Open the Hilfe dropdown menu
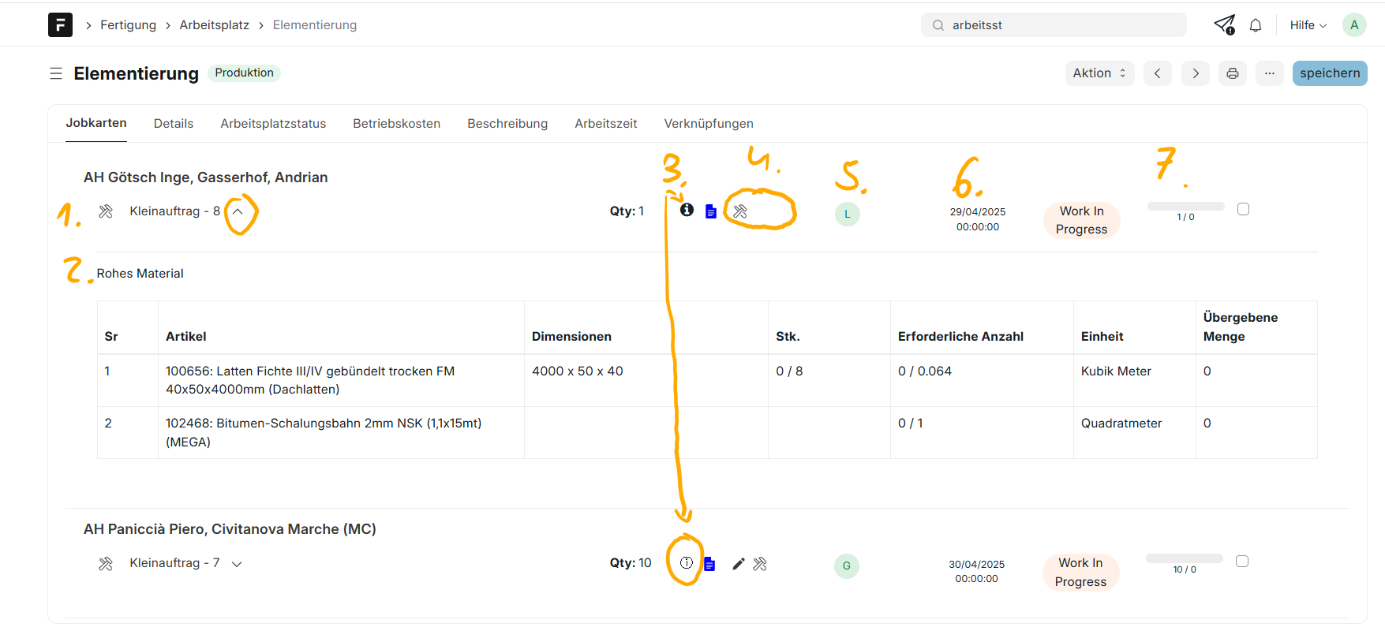 pos(1308,25)
